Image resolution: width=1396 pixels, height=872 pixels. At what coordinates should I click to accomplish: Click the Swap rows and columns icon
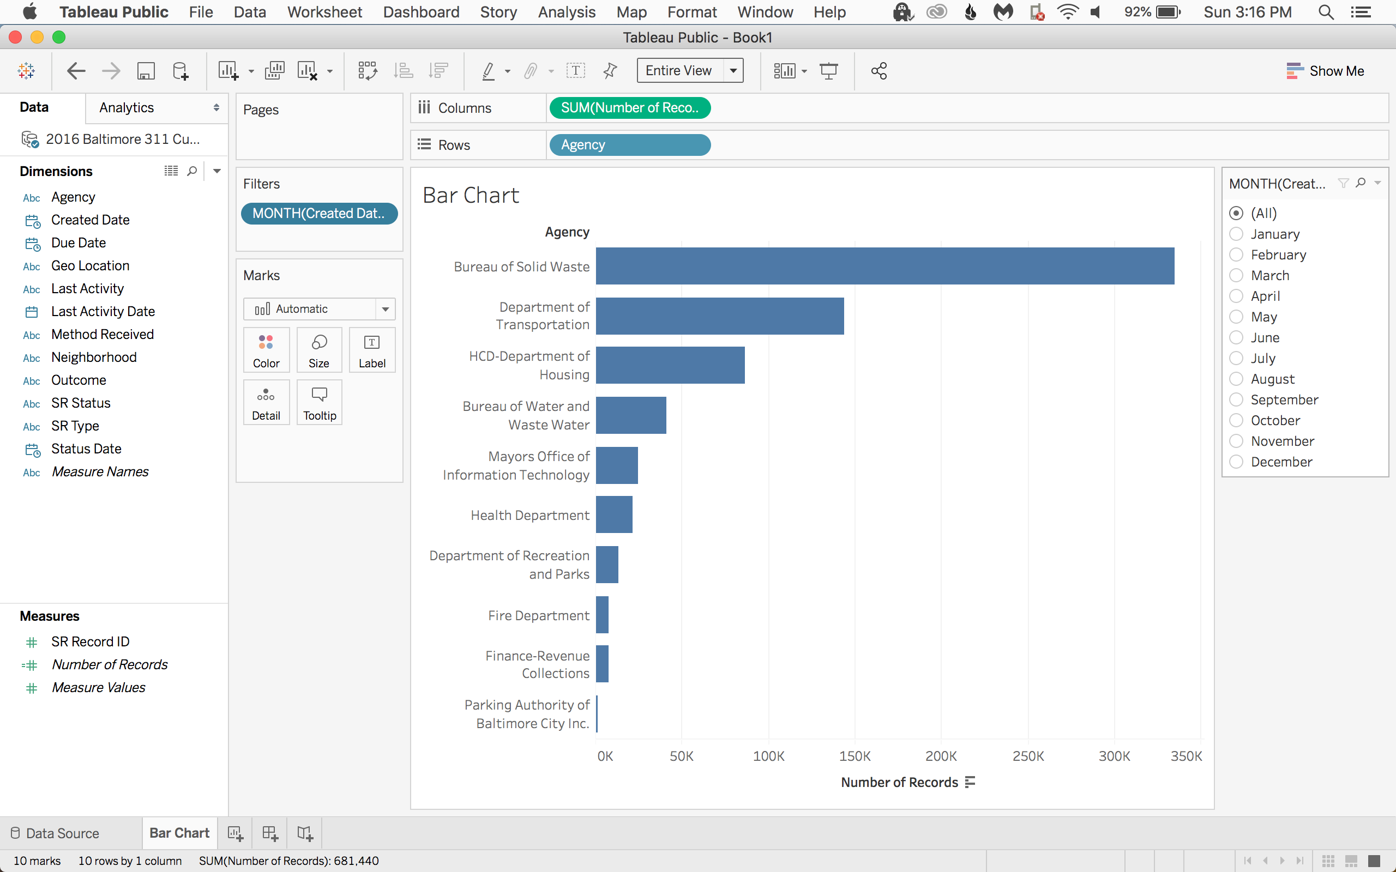tap(368, 71)
